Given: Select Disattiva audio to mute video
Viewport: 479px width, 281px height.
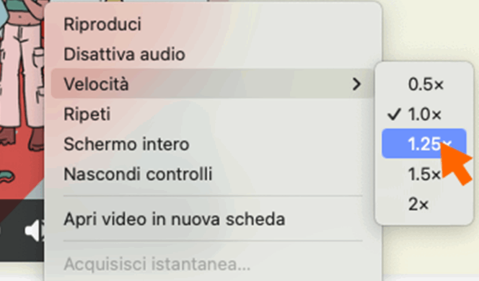Looking at the screenshot, I should click(124, 55).
